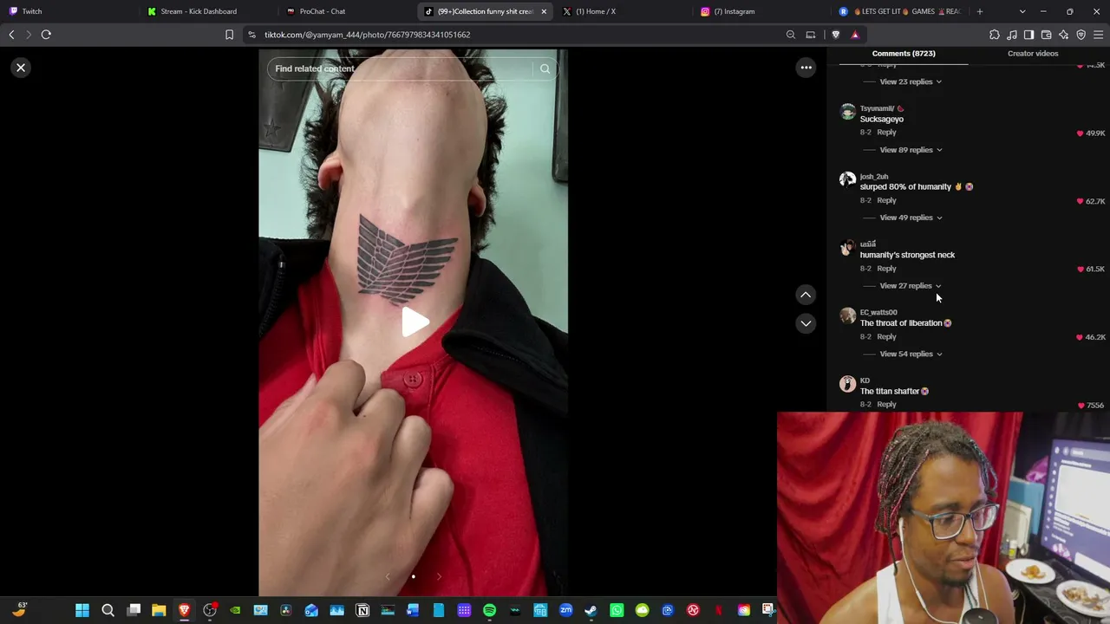Close the TikTok photo viewer

tap(21, 68)
